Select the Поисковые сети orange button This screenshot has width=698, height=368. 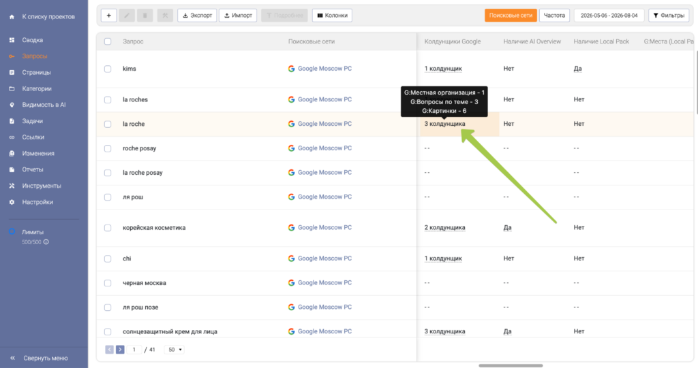pos(511,16)
